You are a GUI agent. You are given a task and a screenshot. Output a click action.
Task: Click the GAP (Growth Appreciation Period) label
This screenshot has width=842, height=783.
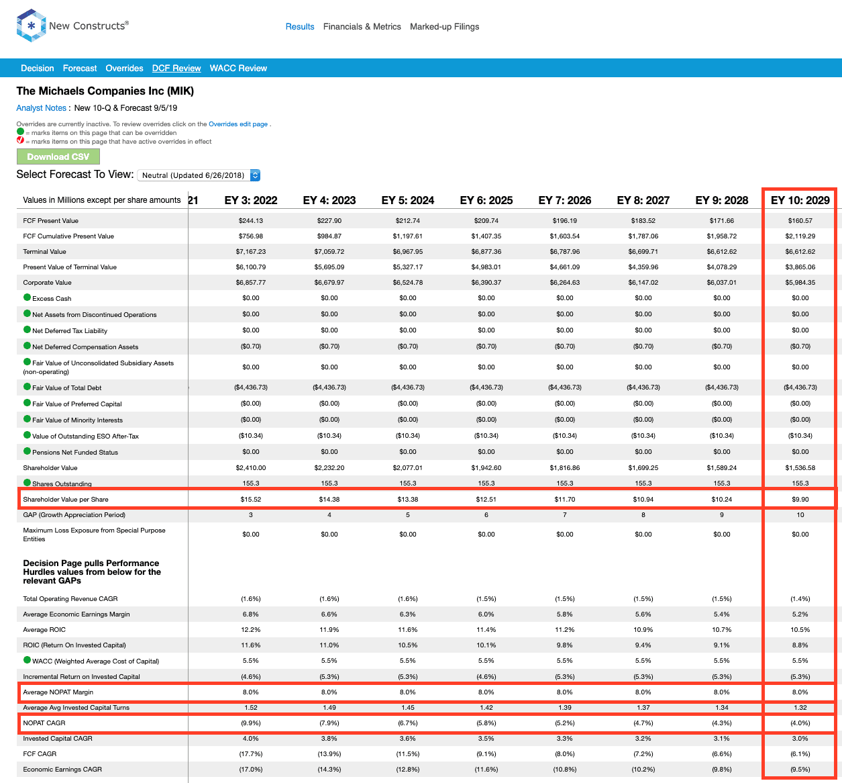[74, 515]
